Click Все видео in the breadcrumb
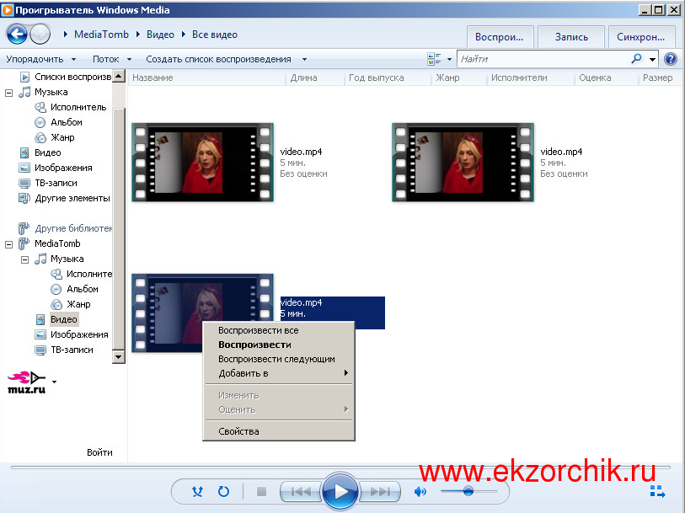The width and height of the screenshot is (685, 513). pos(215,35)
